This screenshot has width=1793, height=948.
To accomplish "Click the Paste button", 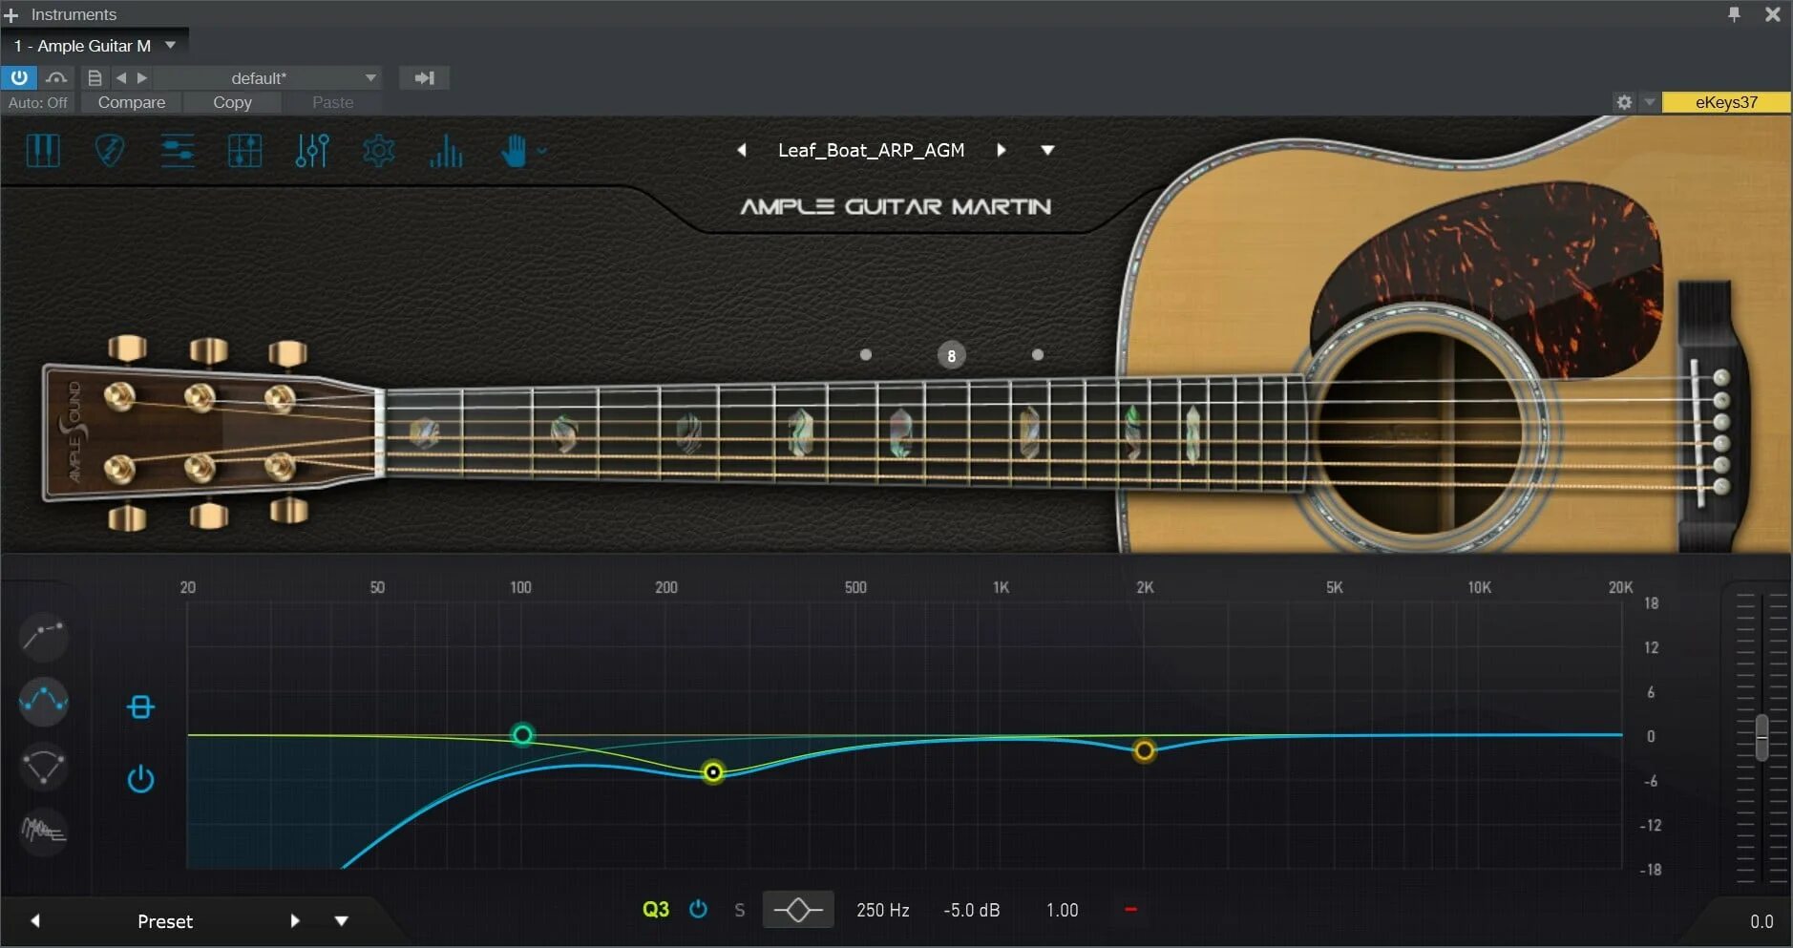I will click(x=333, y=102).
